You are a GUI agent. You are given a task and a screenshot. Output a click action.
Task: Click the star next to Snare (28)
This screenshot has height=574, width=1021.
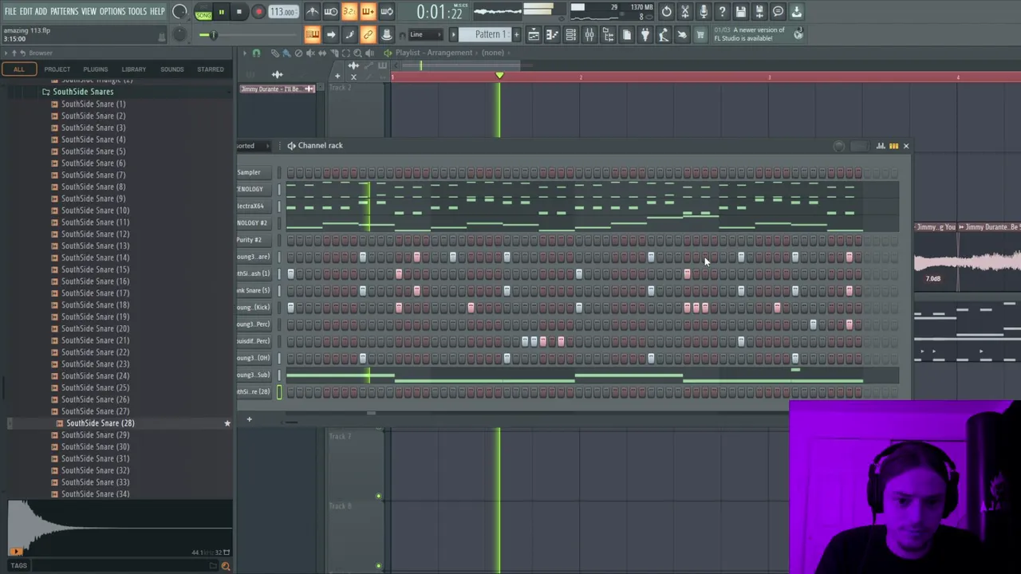coord(227,423)
